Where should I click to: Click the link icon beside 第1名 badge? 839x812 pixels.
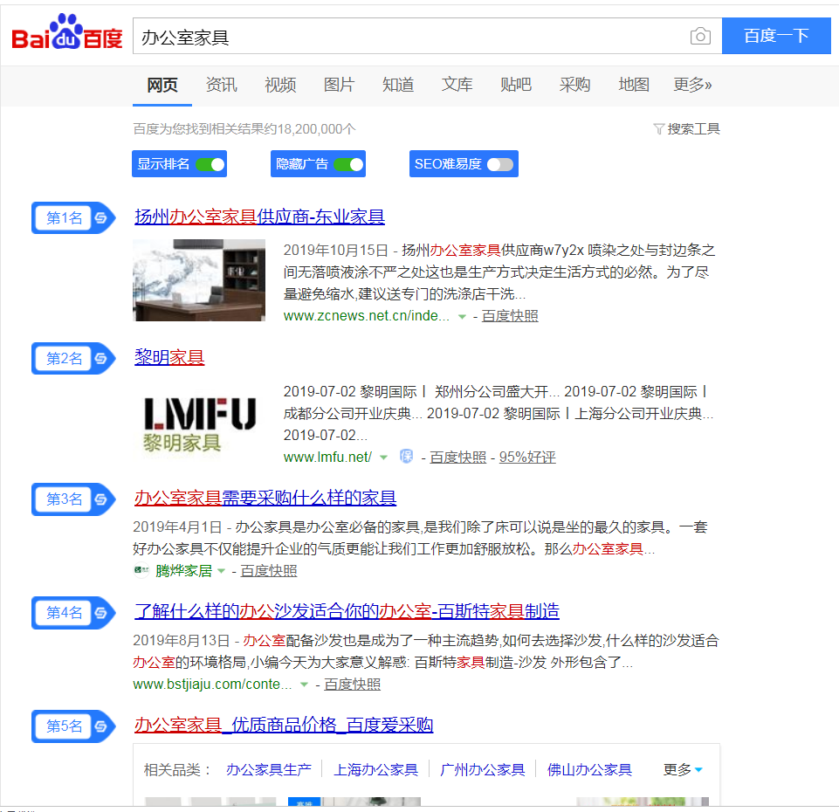[x=101, y=218]
